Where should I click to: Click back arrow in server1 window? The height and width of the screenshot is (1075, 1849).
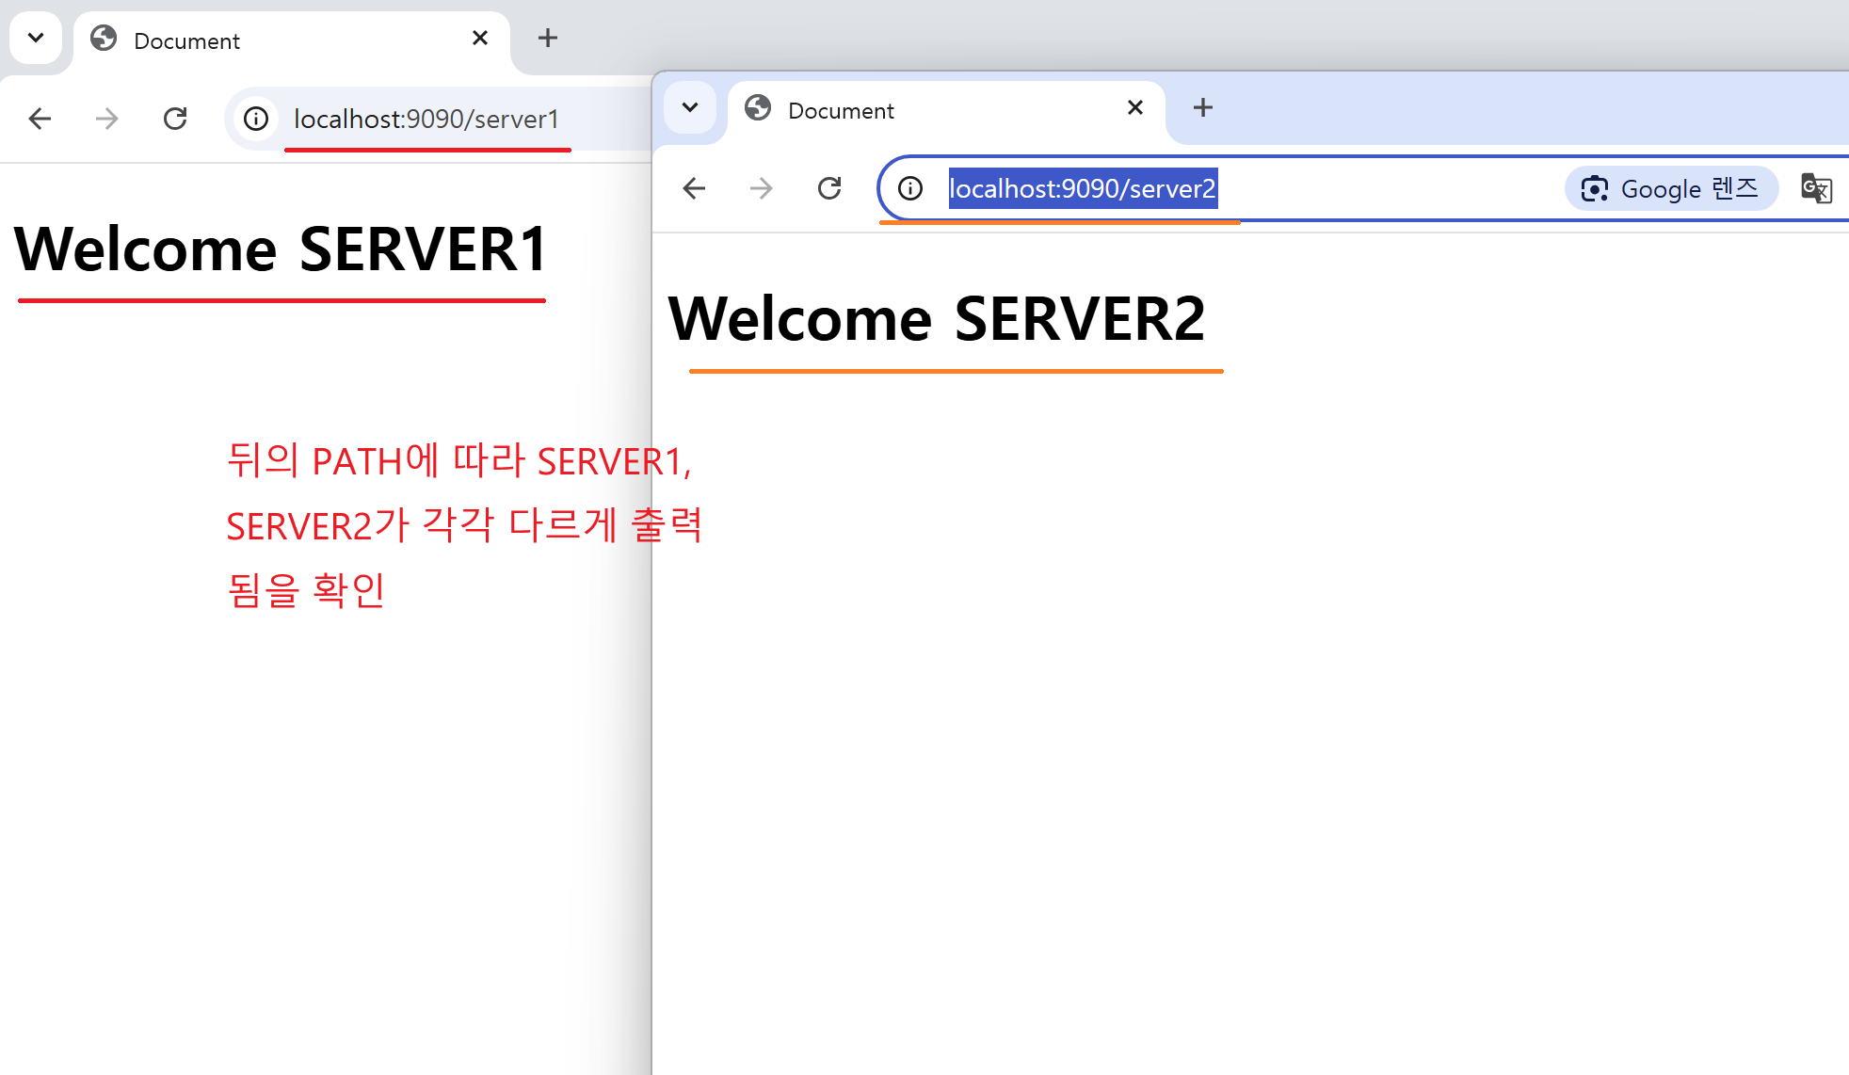[x=40, y=119]
